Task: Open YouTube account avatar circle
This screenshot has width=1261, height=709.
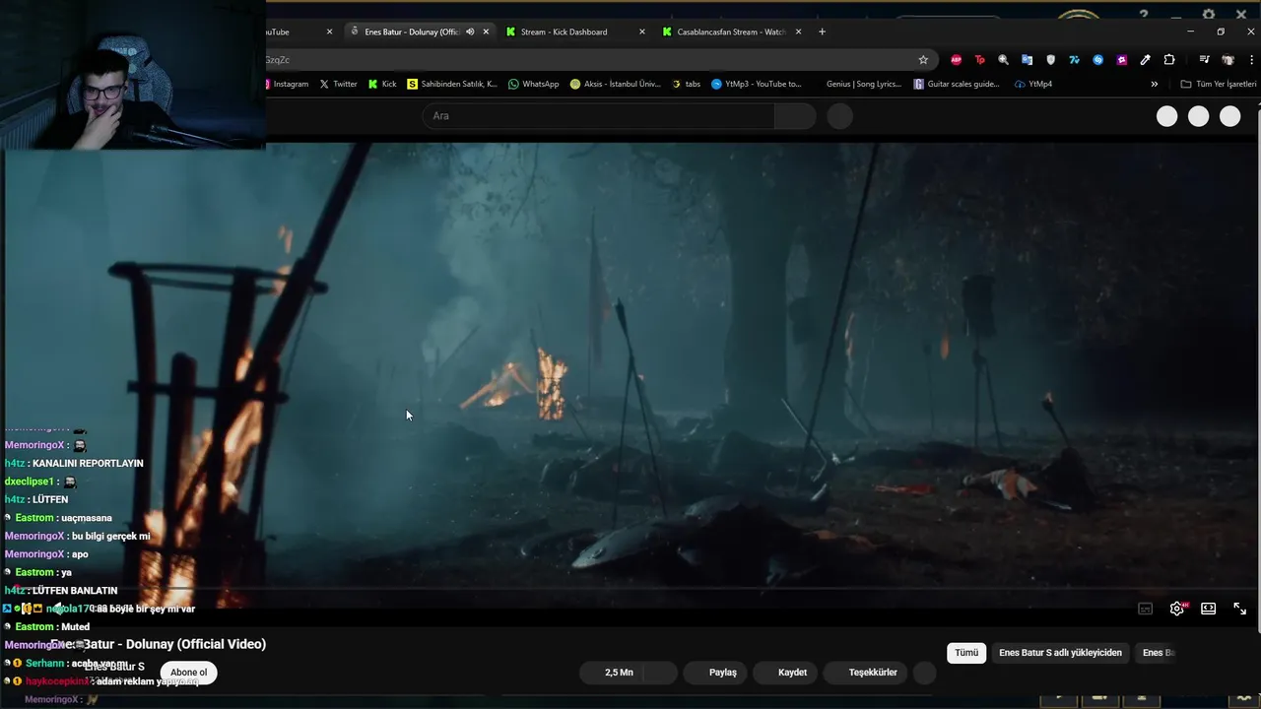Action: coord(1230,116)
